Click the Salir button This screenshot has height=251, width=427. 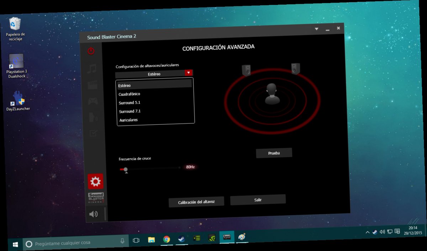pyautogui.click(x=258, y=200)
